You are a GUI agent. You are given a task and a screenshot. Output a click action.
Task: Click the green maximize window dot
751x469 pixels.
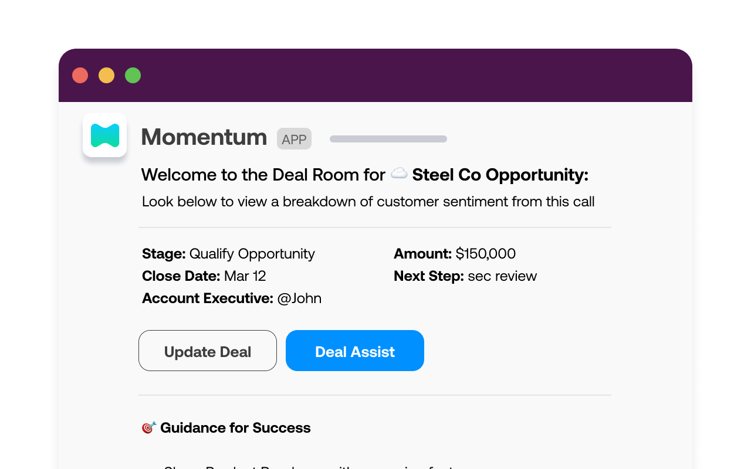point(133,76)
